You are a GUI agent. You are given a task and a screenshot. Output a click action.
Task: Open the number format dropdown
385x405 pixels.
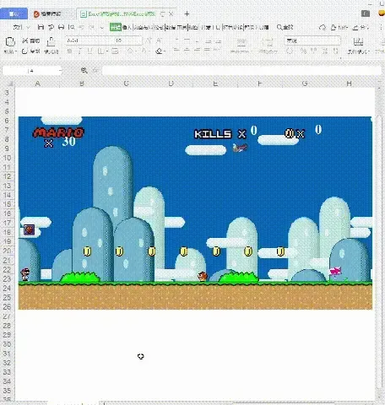coord(312,40)
